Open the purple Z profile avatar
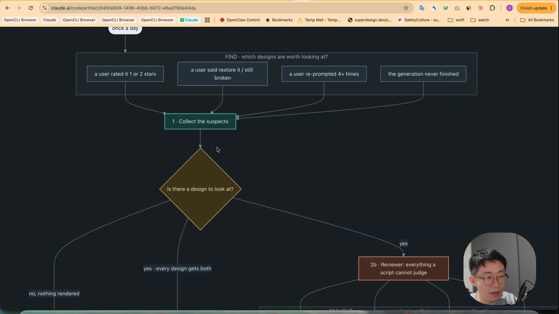 509,8
